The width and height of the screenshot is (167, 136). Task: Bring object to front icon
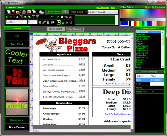[x=25, y=17]
